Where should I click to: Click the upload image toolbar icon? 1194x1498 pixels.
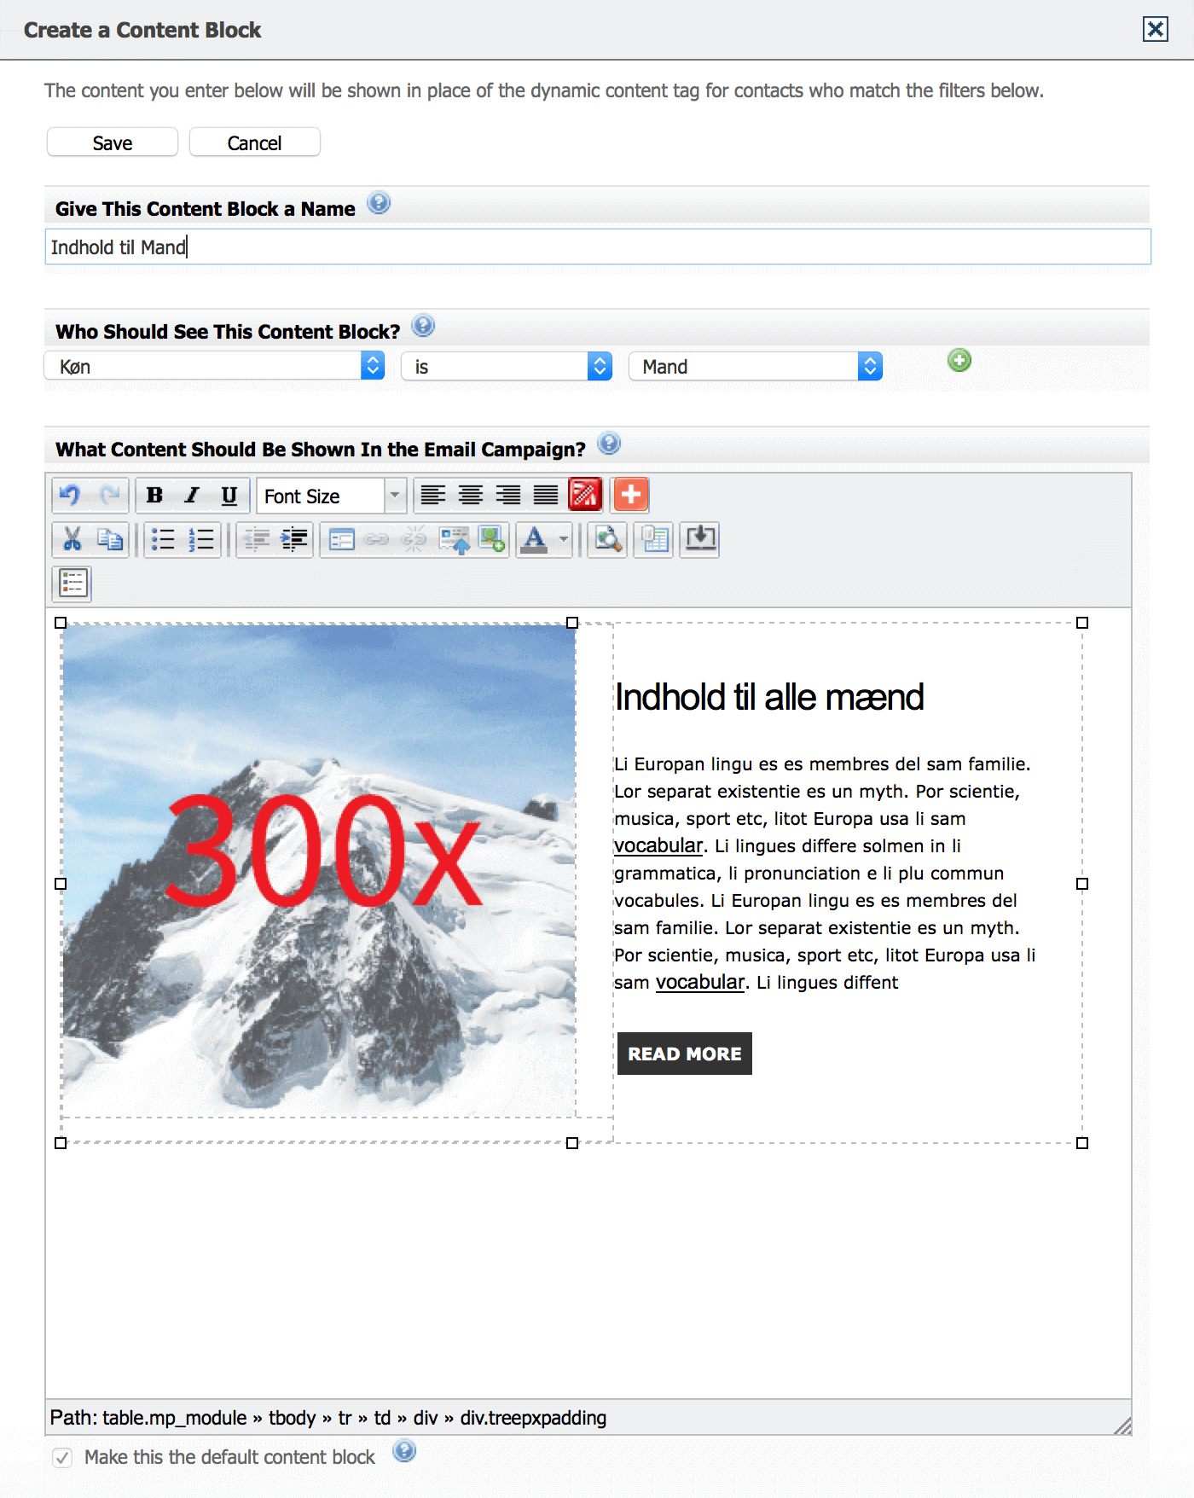point(454,539)
